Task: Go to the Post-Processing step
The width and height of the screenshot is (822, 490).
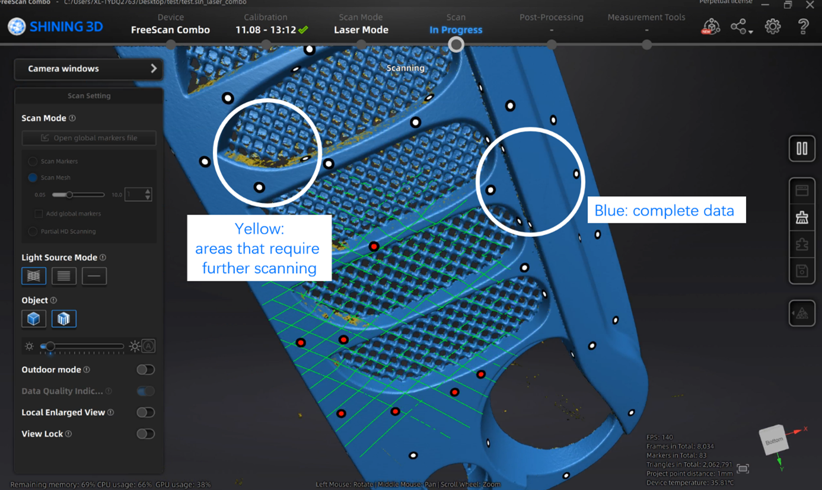Action: pos(552,24)
